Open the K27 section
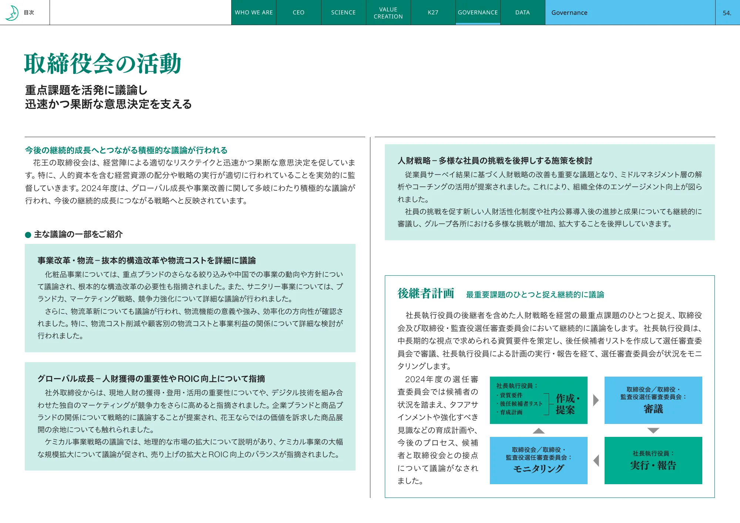This screenshot has width=740, height=523. coord(433,12)
